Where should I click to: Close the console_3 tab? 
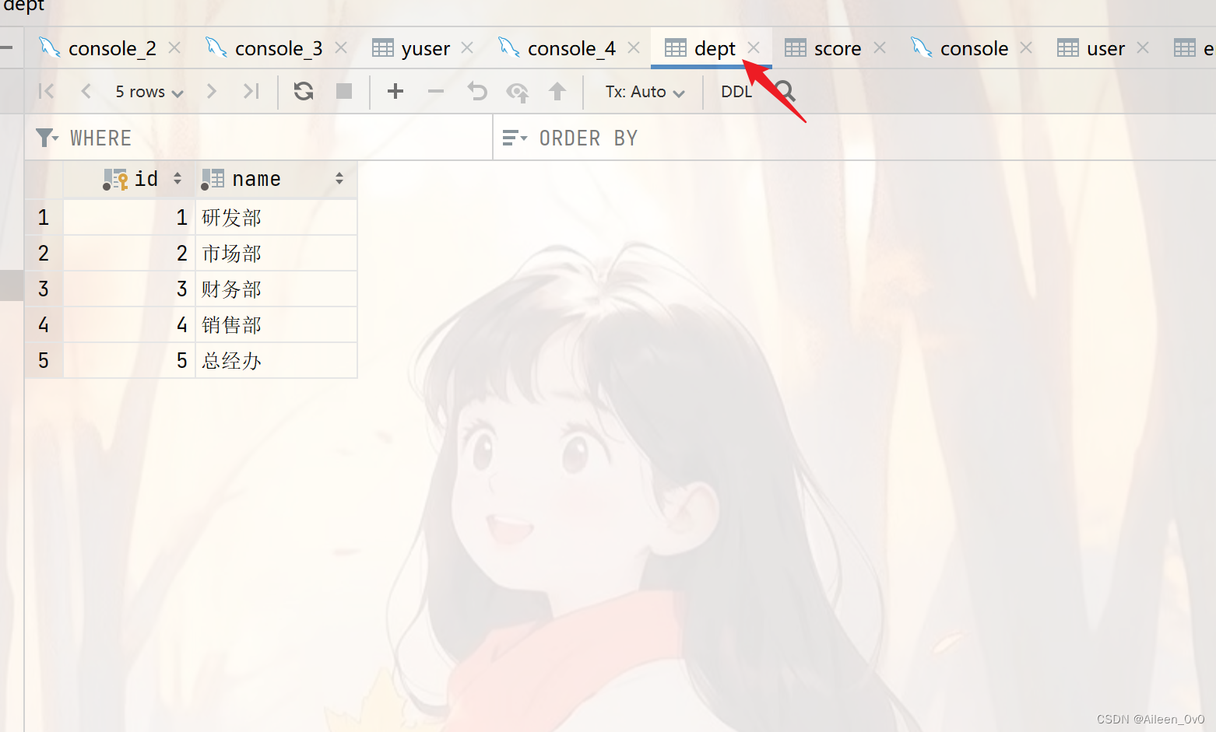click(341, 48)
